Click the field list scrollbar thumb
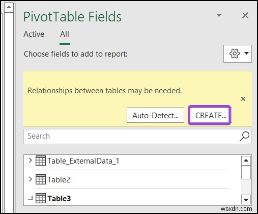 (246, 172)
